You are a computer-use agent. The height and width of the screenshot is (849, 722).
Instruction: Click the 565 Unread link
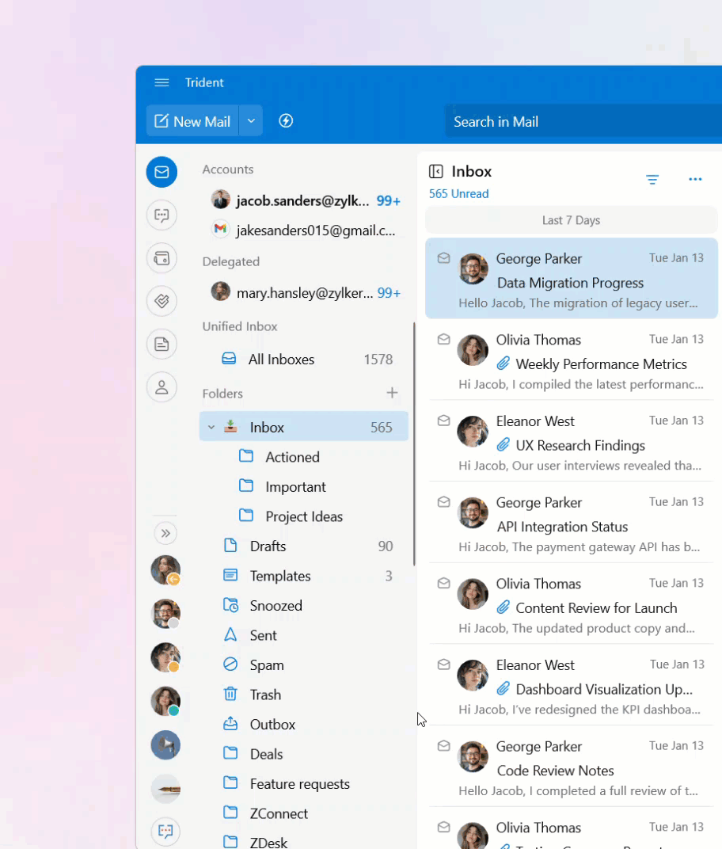point(459,194)
